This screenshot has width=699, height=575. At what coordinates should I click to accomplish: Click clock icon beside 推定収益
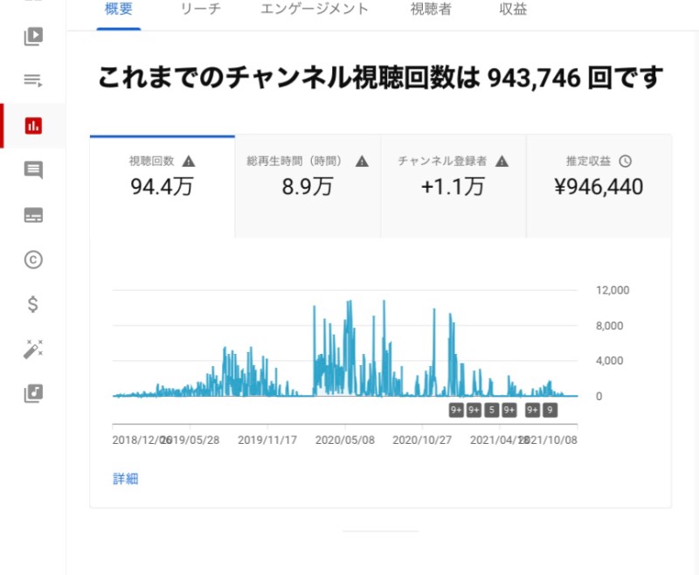(625, 161)
